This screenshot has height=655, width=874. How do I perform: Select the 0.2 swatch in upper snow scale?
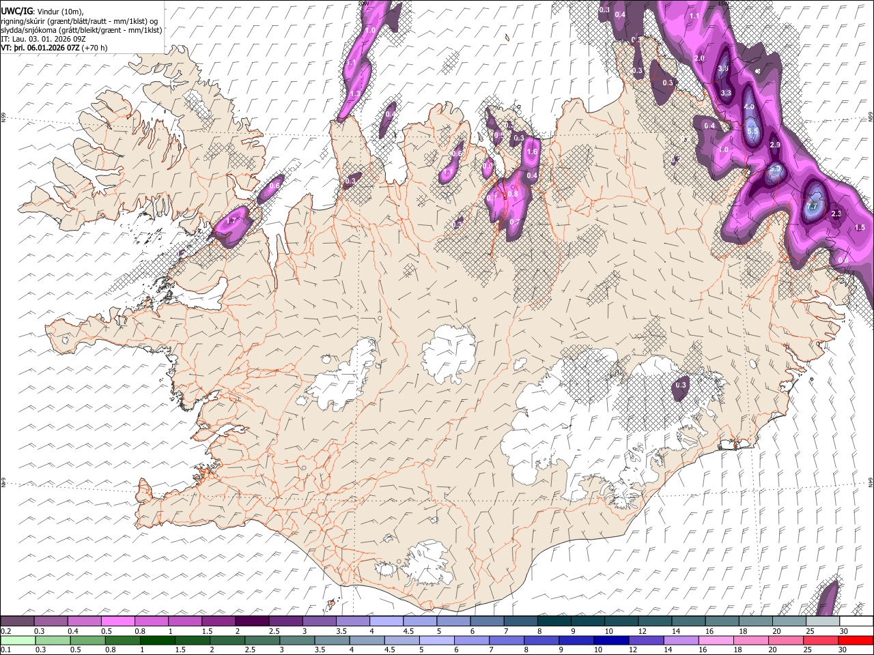17,621
